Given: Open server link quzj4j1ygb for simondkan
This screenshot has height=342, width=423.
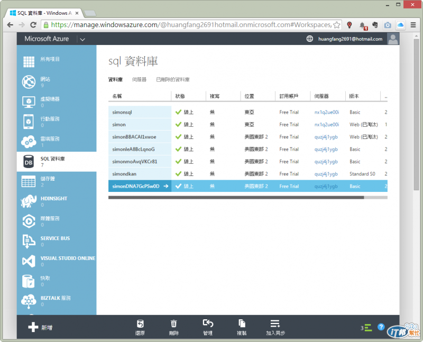Looking at the screenshot, I should pyautogui.click(x=326, y=174).
